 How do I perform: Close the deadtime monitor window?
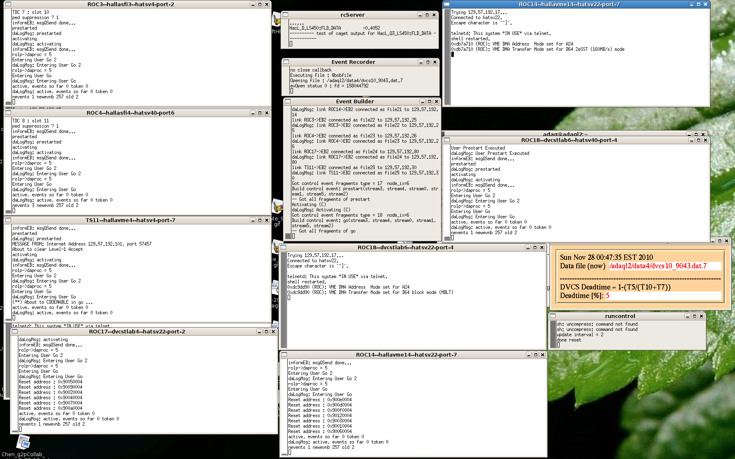pos(726,241)
